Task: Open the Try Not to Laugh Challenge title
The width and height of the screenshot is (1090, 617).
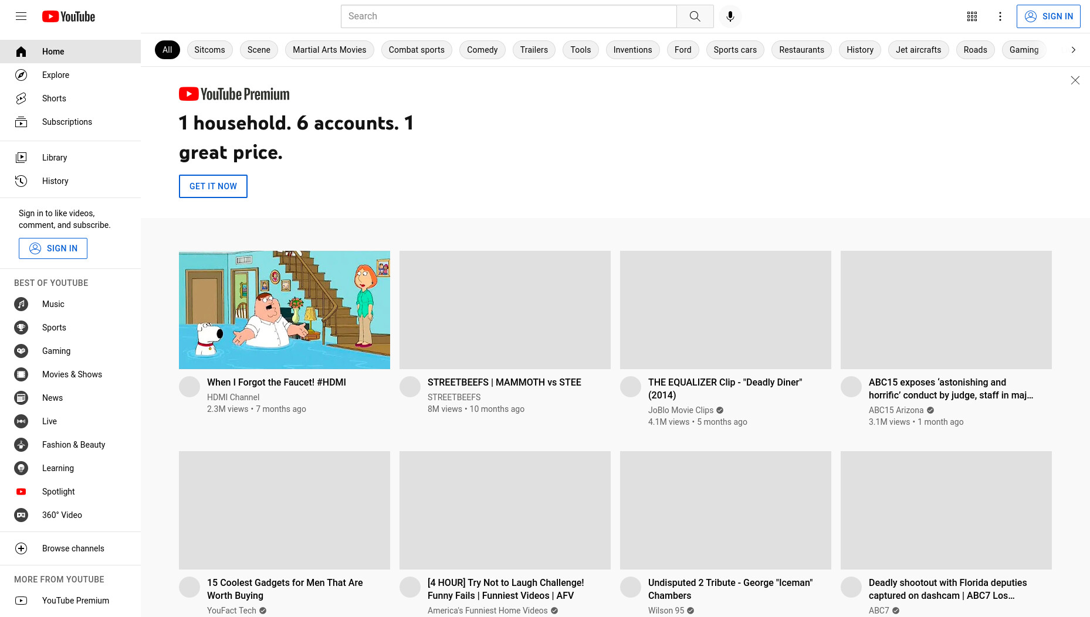Action: [506, 589]
